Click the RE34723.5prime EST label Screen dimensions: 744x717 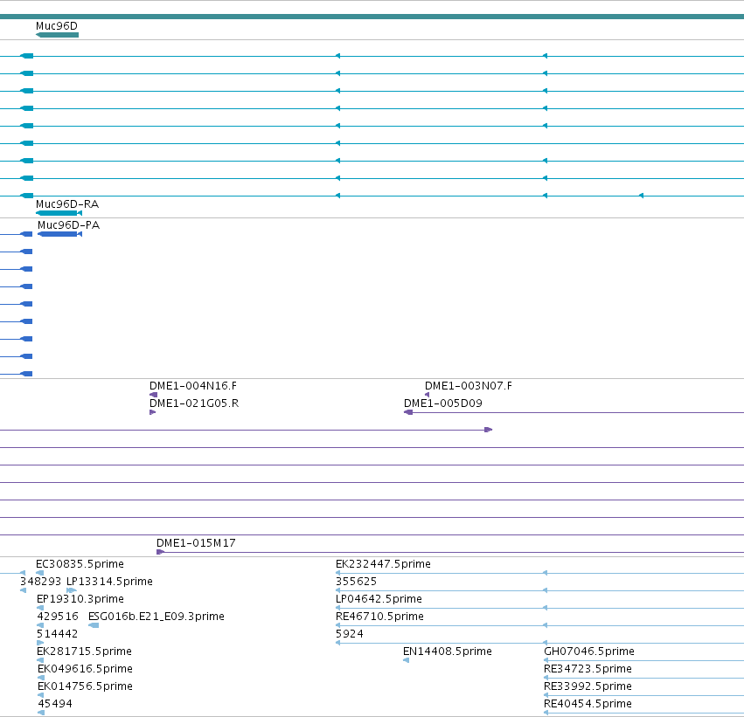click(x=588, y=669)
